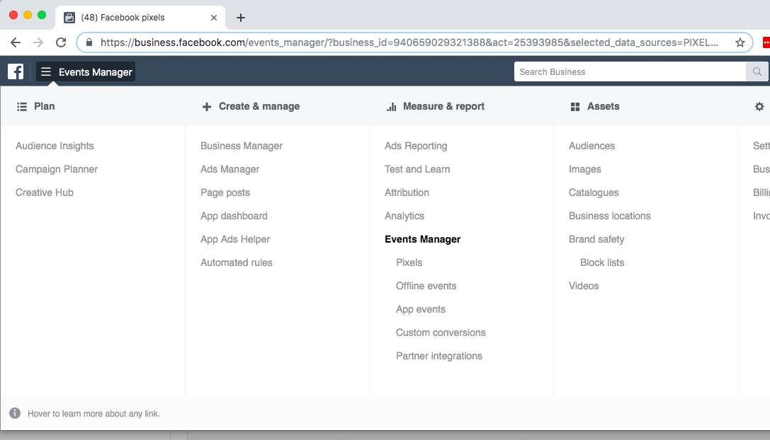The width and height of the screenshot is (770, 440).
Task: Open Automated rules
Action: coord(236,262)
